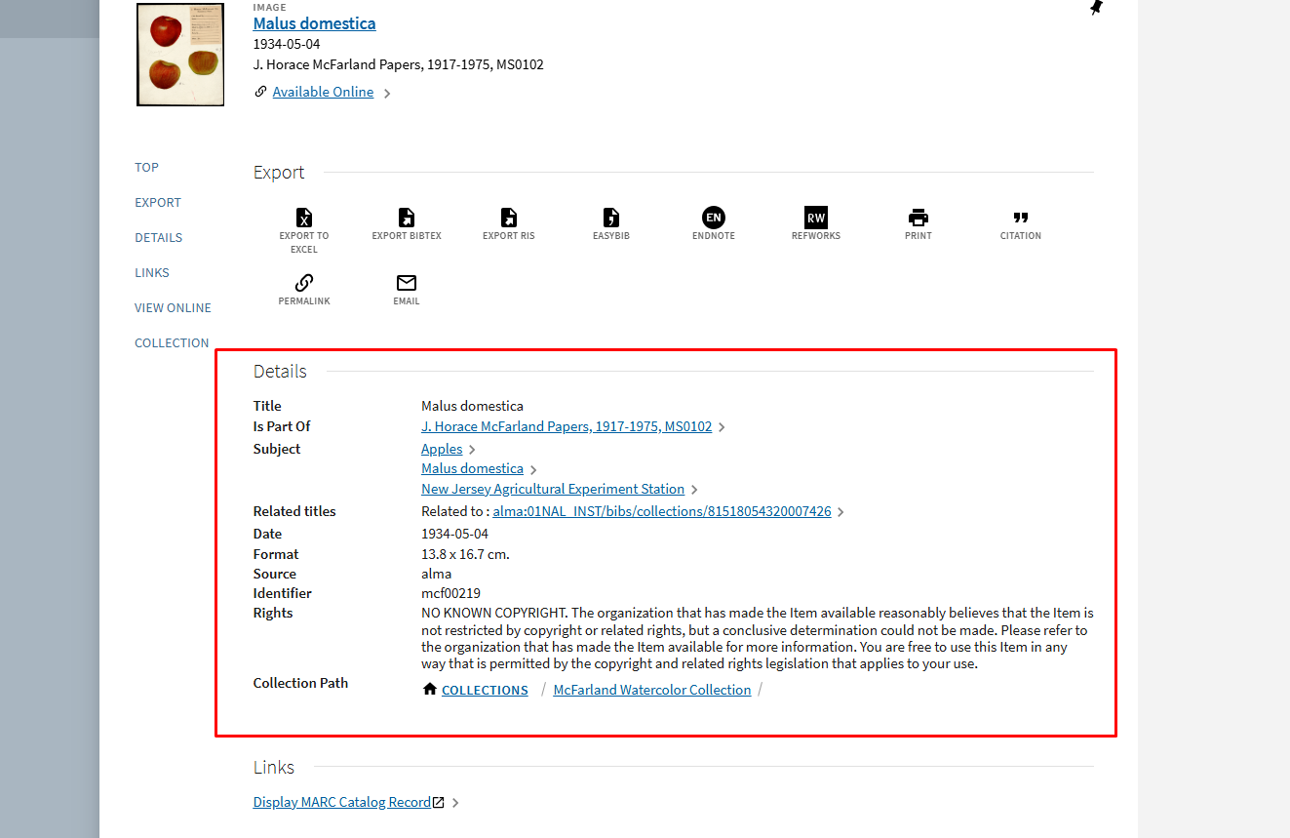Select VIEW ONLINE in the sidebar
This screenshot has height=838, width=1290.
pos(173,307)
